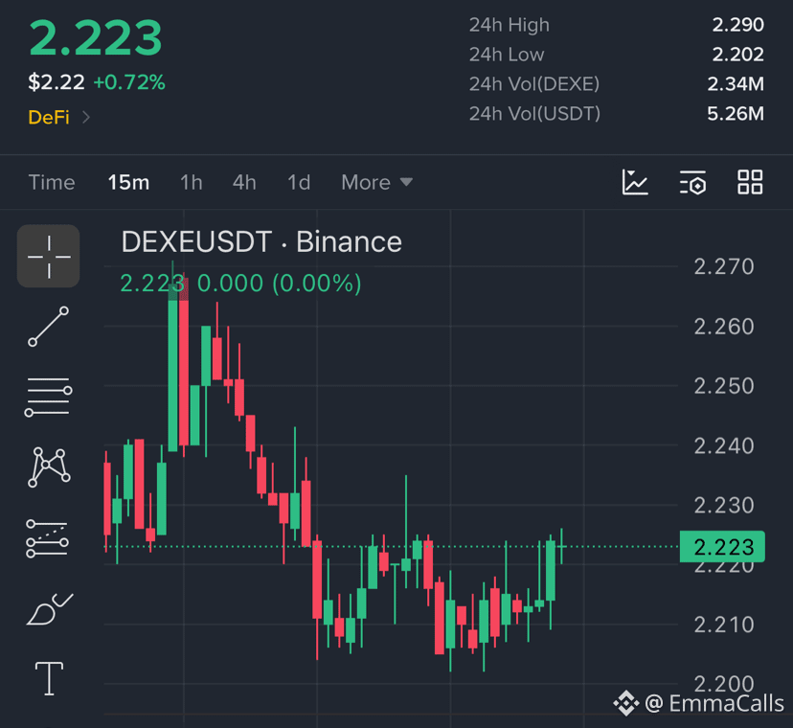Click the +0.72% change value
This screenshot has width=793, height=728.
[x=129, y=82]
